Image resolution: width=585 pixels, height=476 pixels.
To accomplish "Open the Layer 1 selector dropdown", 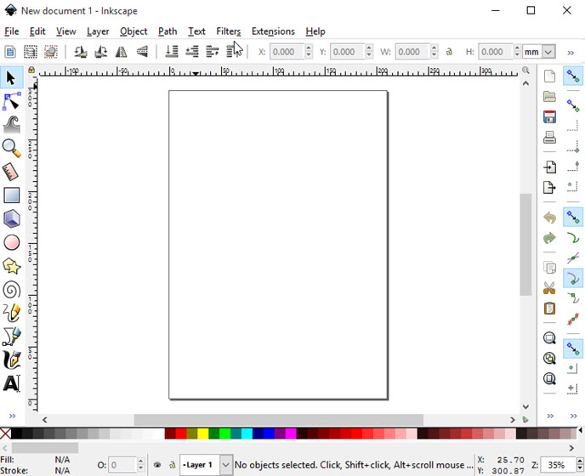I will point(225,465).
